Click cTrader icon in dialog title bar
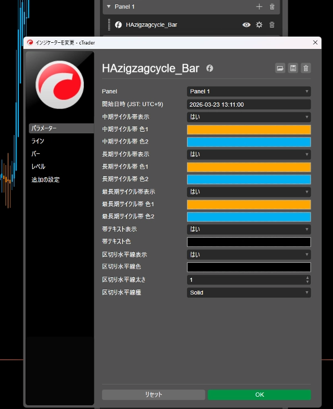The width and height of the screenshot is (333, 409). coord(30,43)
